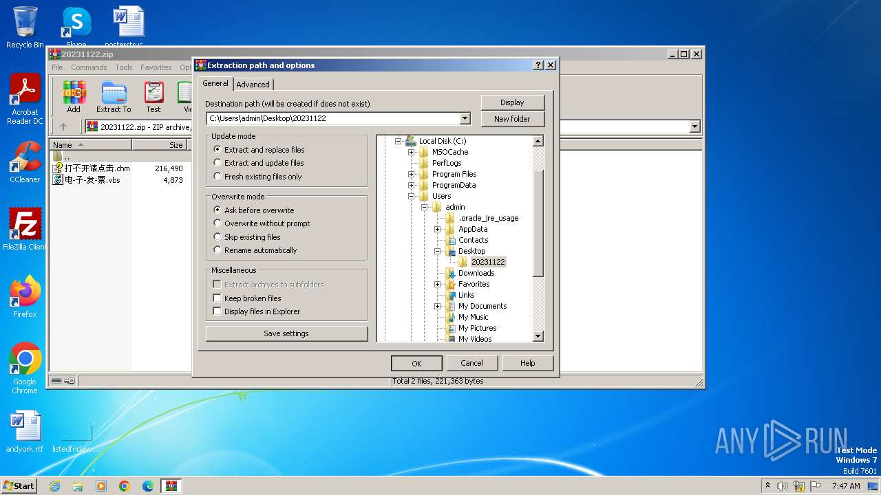The image size is (881, 495).
Task: Click folder tree vertical scrollbar thumb
Action: 538,223
